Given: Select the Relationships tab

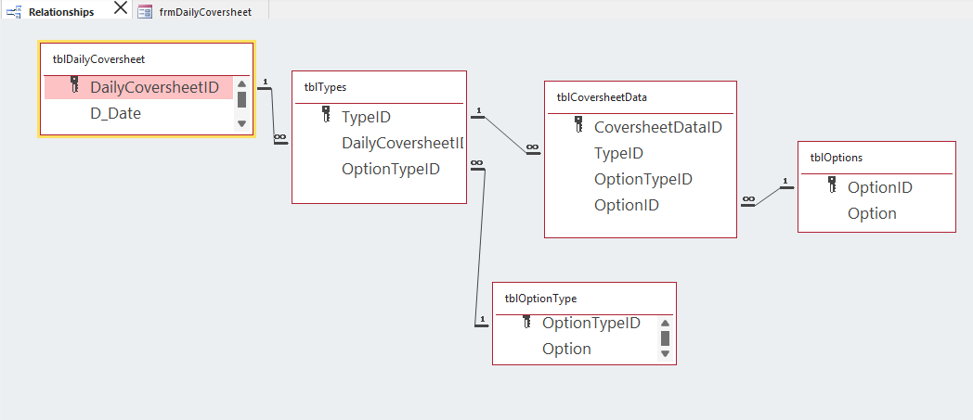Looking at the screenshot, I should point(60,11).
